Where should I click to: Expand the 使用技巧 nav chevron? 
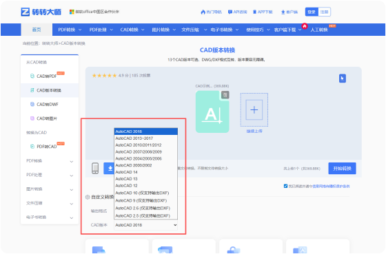(268, 30)
